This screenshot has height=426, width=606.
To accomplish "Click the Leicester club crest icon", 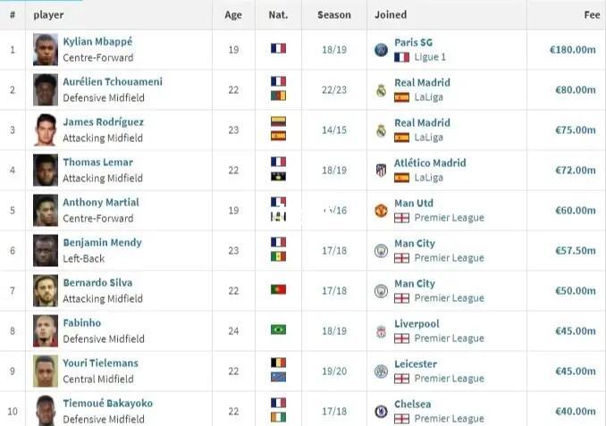I will 382,372.
